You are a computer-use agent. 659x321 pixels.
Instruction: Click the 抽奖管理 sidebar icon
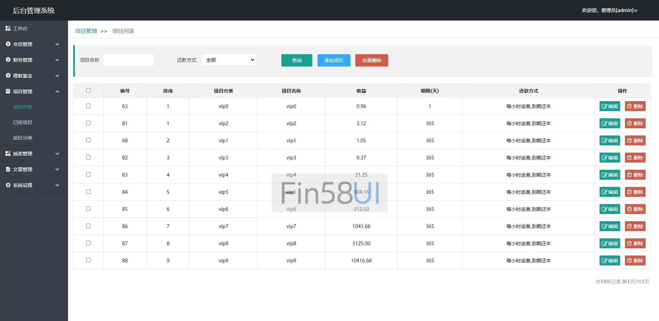coord(8,154)
